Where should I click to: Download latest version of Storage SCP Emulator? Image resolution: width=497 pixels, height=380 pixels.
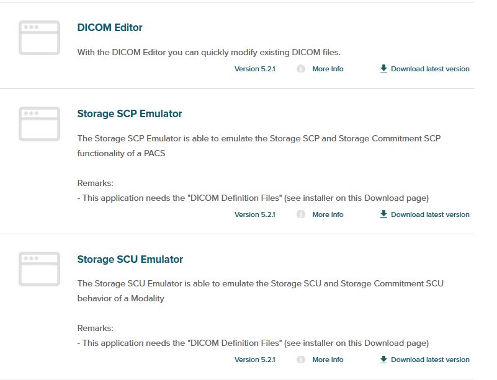pos(430,214)
